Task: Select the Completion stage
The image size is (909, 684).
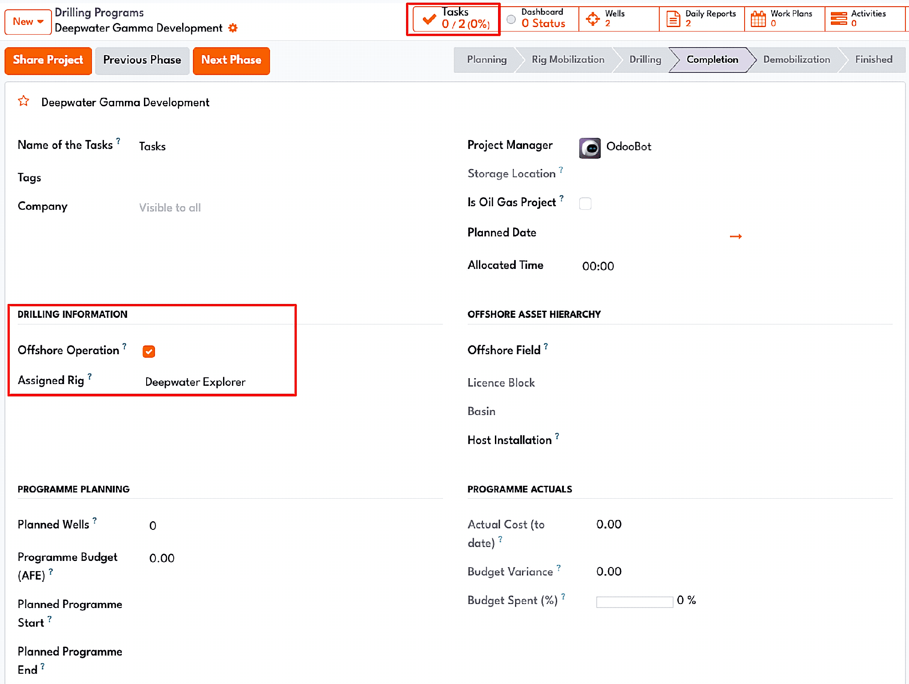Action: (x=712, y=60)
